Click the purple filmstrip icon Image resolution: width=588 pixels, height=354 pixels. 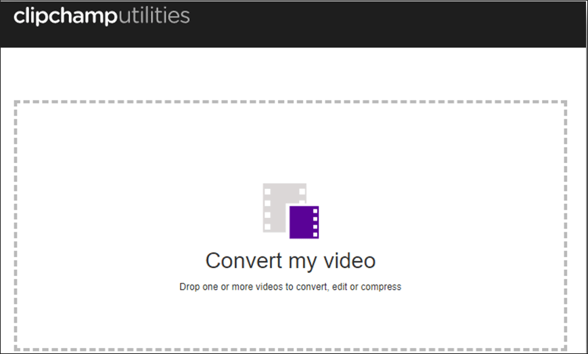pos(301,222)
